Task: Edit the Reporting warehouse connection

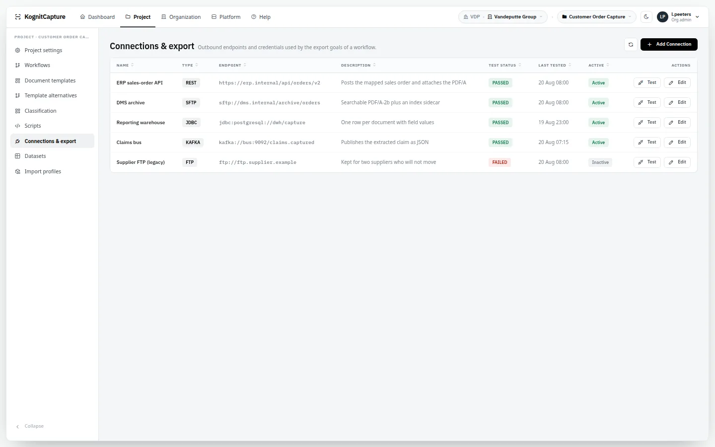Action: [x=677, y=122]
